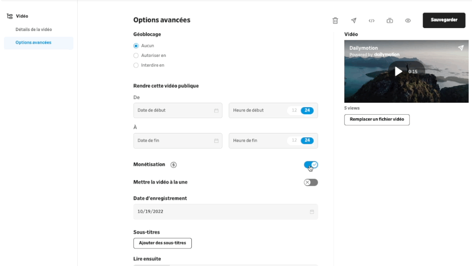Click the Sous-titres heading
Screen dimensions: 472x266
pos(146,232)
